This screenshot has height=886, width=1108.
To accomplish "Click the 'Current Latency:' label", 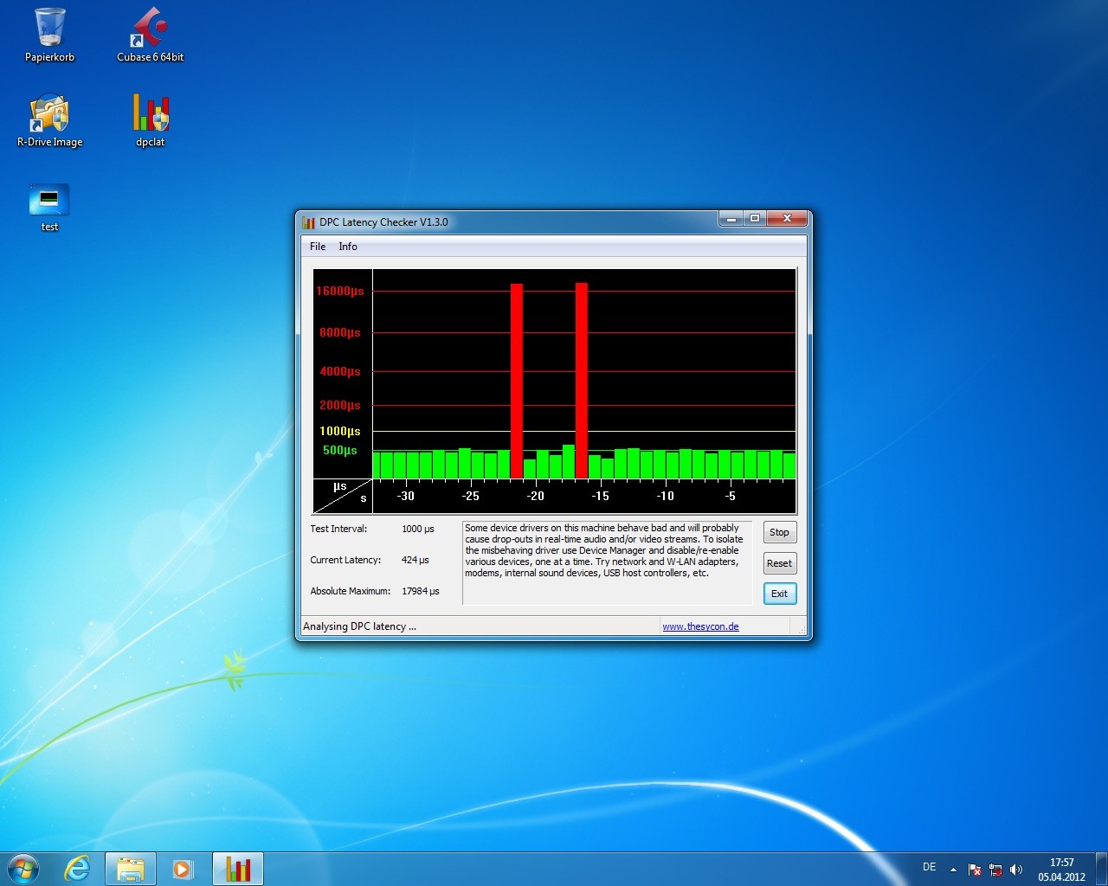I will [x=345, y=560].
